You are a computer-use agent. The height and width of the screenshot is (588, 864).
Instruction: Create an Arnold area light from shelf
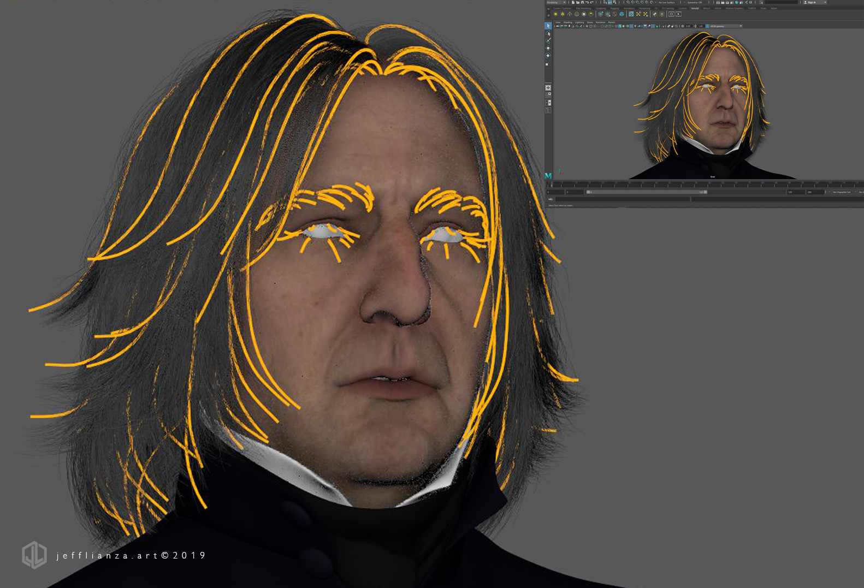click(555, 14)
